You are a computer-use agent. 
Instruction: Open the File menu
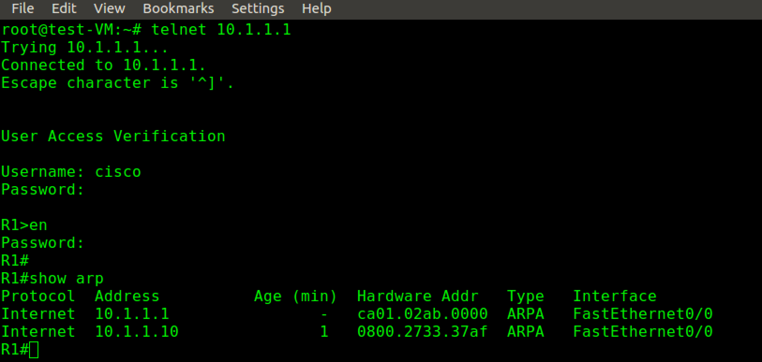tap(22, 8)
